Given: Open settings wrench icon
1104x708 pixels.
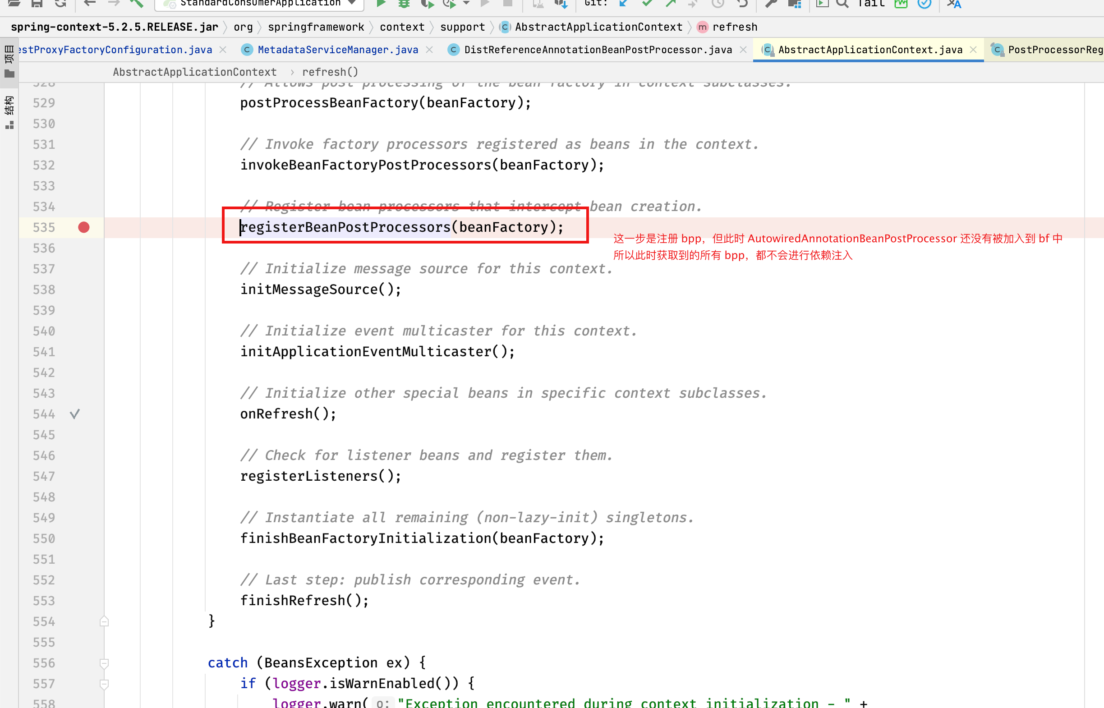Looking at the screenshot, I should coord(771,4).
